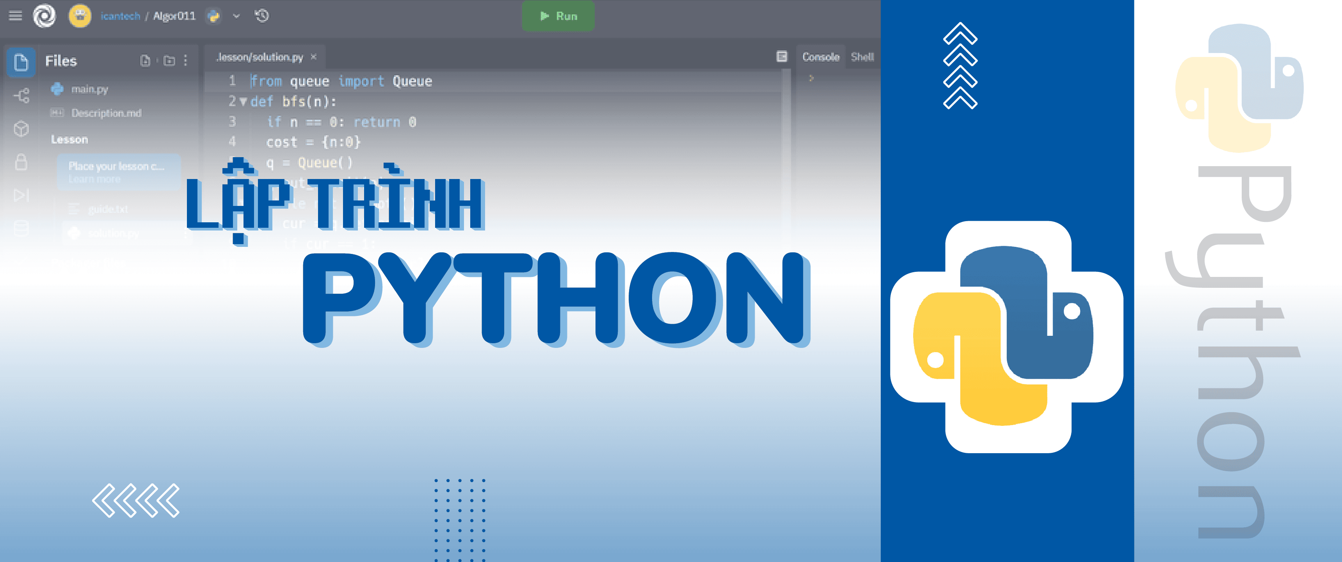Open Files panel three-dot menu

[x=185, y=61]
